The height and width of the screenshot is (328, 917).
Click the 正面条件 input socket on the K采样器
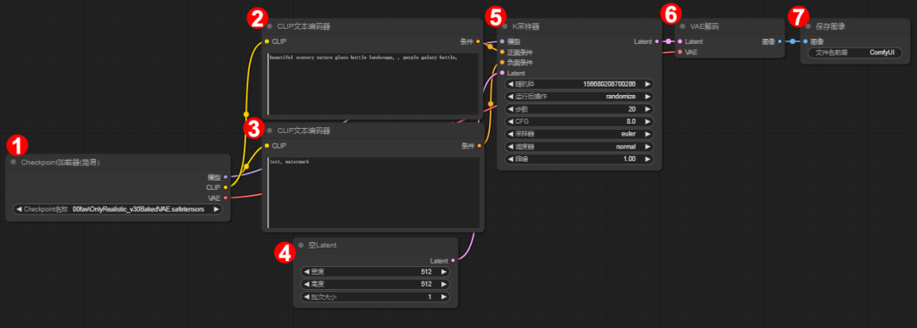tap(502, 52)
